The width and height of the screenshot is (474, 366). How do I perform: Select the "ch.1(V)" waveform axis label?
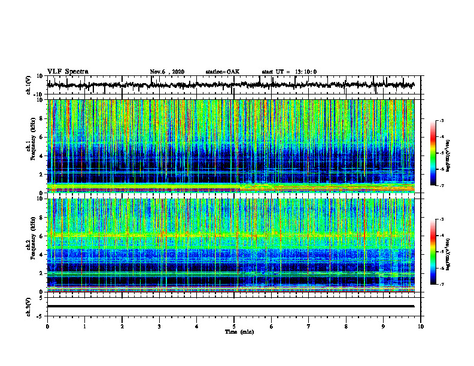(x=29, y=85)
